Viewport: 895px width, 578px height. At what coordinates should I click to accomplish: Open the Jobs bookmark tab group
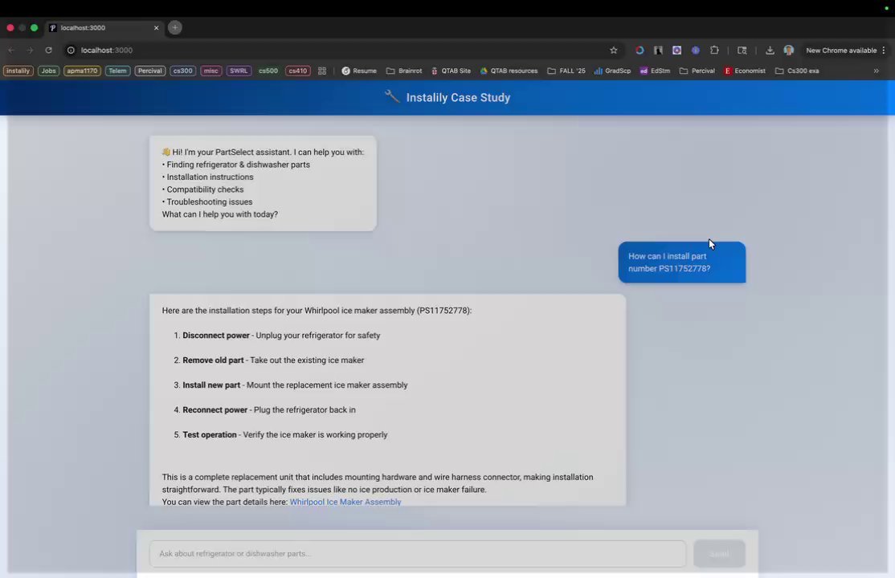click(x=48, y=71)
